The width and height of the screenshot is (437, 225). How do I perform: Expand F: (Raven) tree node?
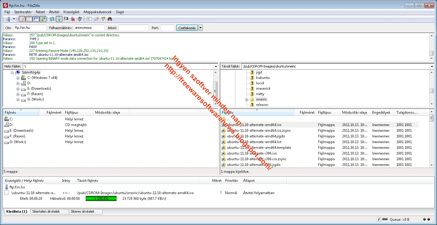tap(18, 94)
